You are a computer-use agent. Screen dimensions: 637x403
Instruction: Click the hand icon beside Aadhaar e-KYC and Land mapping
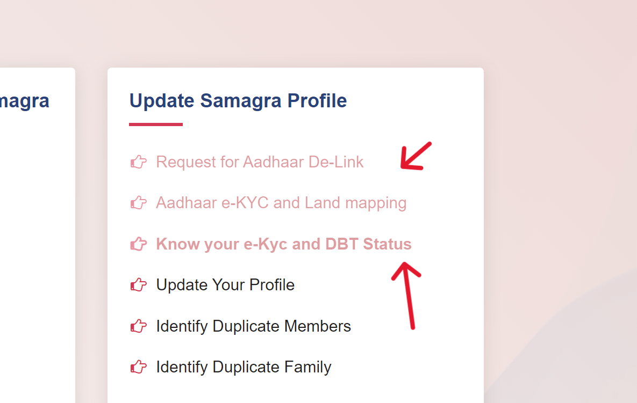pyautogui.click(x=138, y=202)
